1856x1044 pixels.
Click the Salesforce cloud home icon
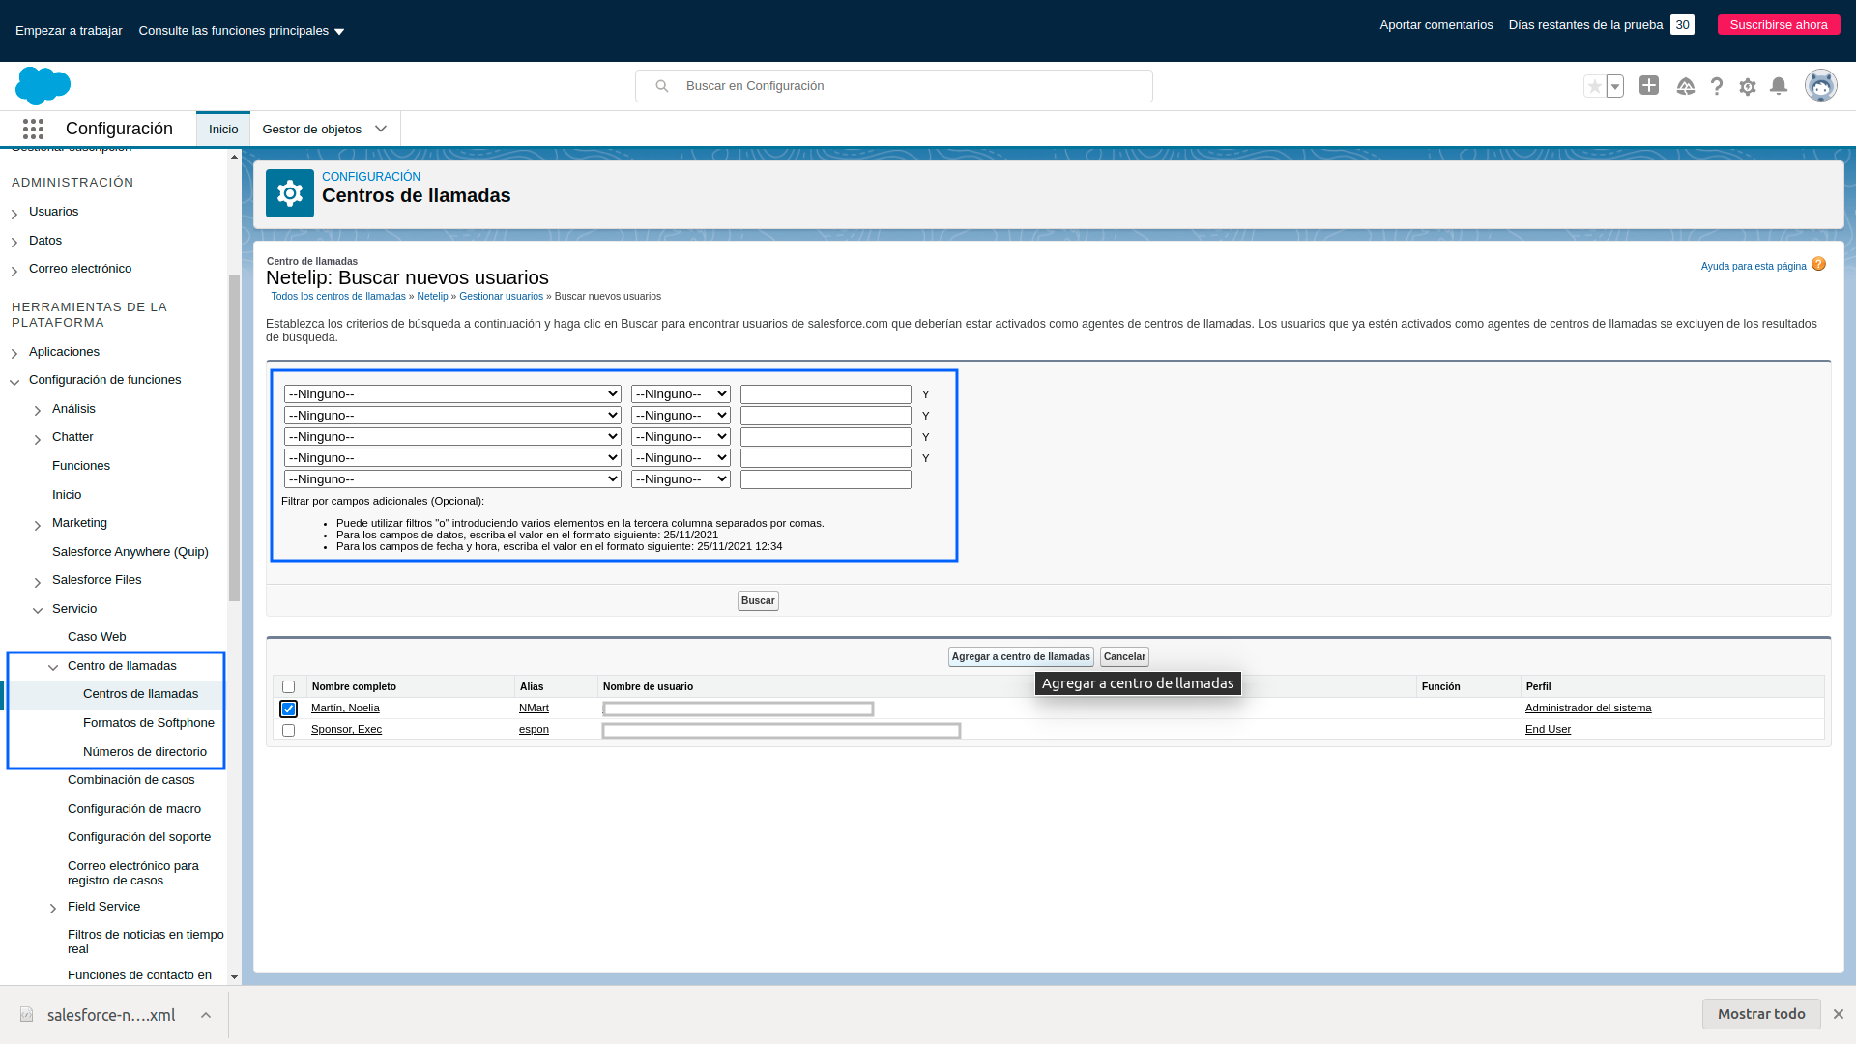click(x=43, y=85)
